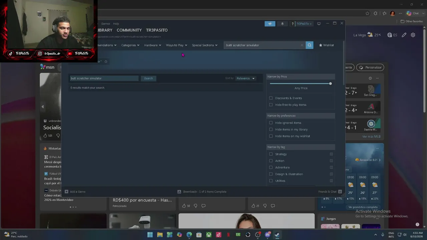The width and height of the screenshot is (427, 240).
Task: Remove the search term filter tag
Action: point(106,61)
